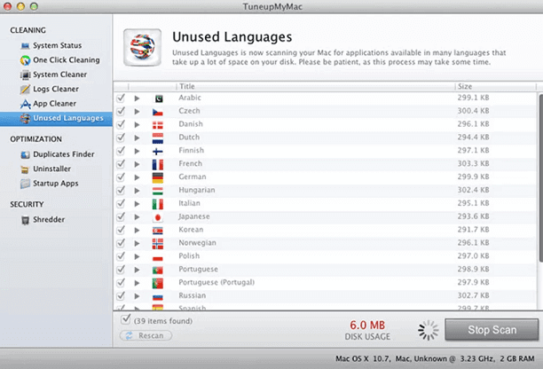Click the One Click Cleaning icon
The image size is (543, 369).
click(x=25, y=60)
